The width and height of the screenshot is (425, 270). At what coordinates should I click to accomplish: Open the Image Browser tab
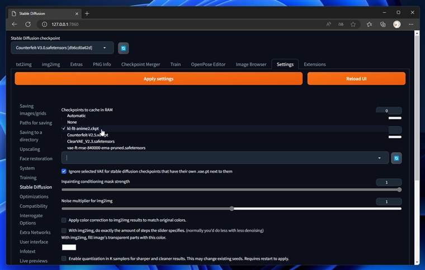(x=251, y=64)
